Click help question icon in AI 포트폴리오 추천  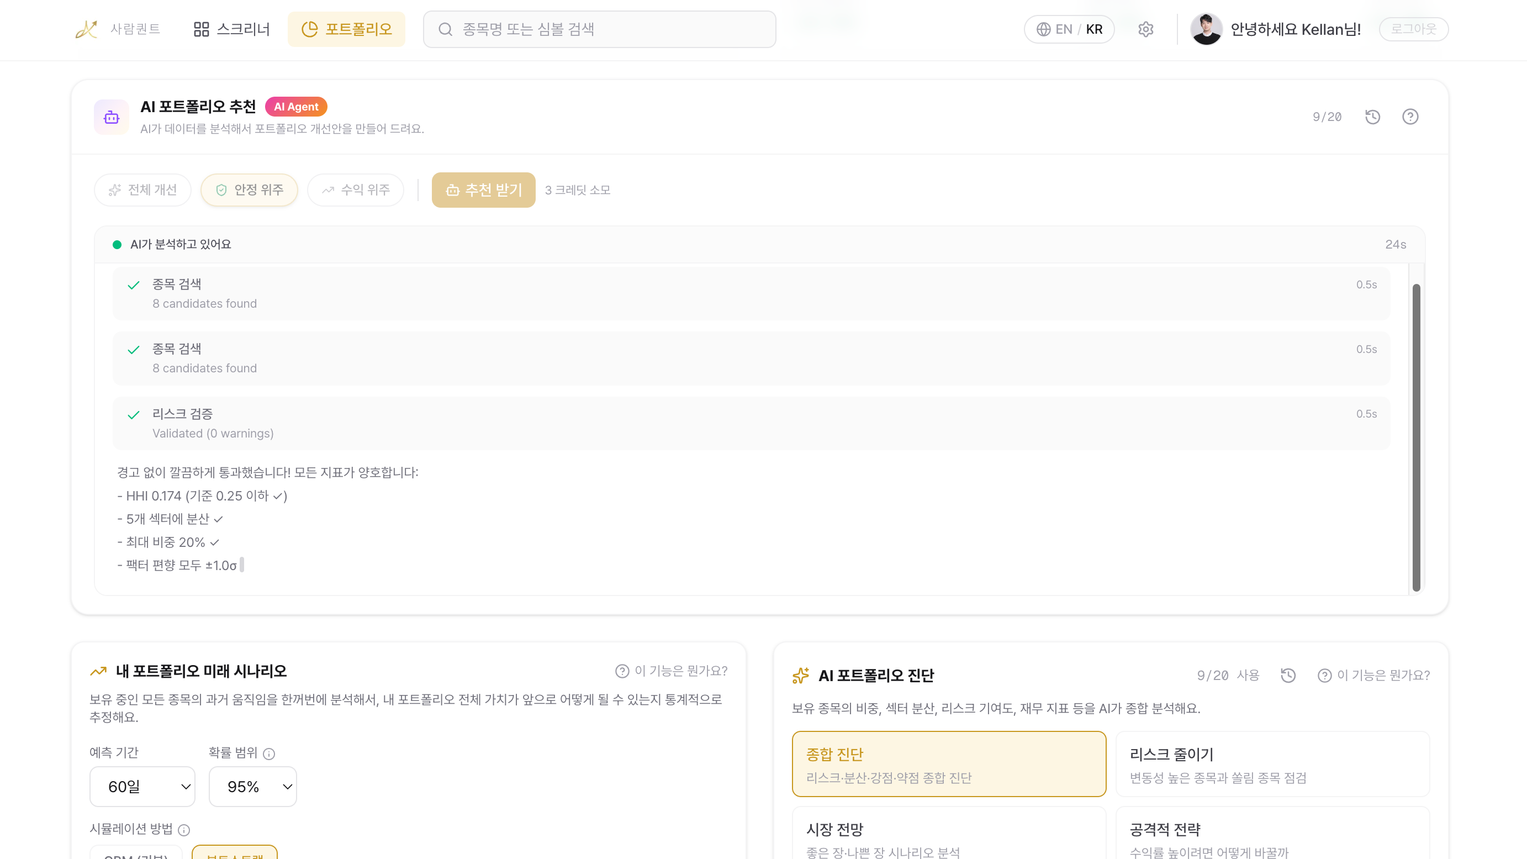pyautogui.click(x=1409, y=117)
